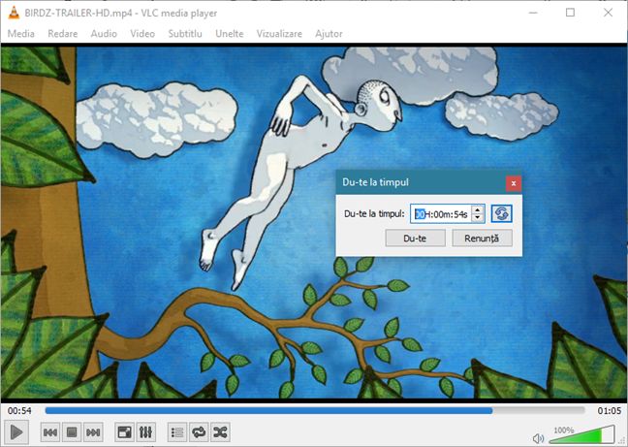Click the Renunță button
Viewport: 628px width, 447px height.
pos(482,239)
